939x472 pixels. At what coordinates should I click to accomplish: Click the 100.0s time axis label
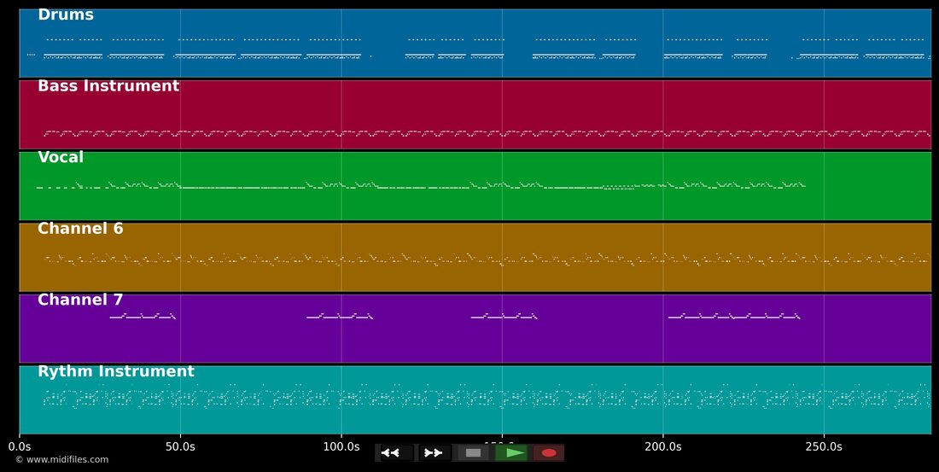point(341,447)
